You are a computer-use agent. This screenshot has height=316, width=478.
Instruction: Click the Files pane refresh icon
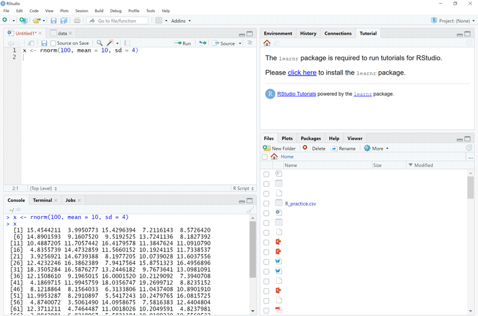[x=469, y=148]
